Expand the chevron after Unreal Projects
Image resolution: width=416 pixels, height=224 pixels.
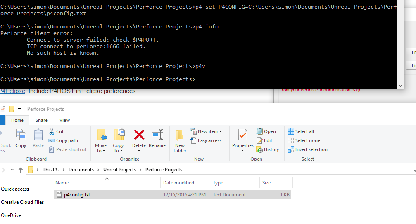click(x=140, y=170)
